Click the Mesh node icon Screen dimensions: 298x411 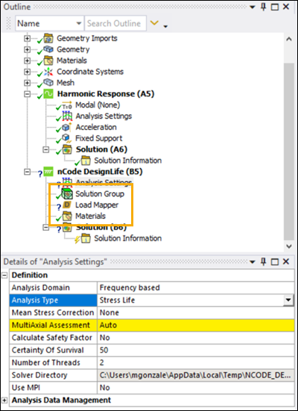(48, 83)
